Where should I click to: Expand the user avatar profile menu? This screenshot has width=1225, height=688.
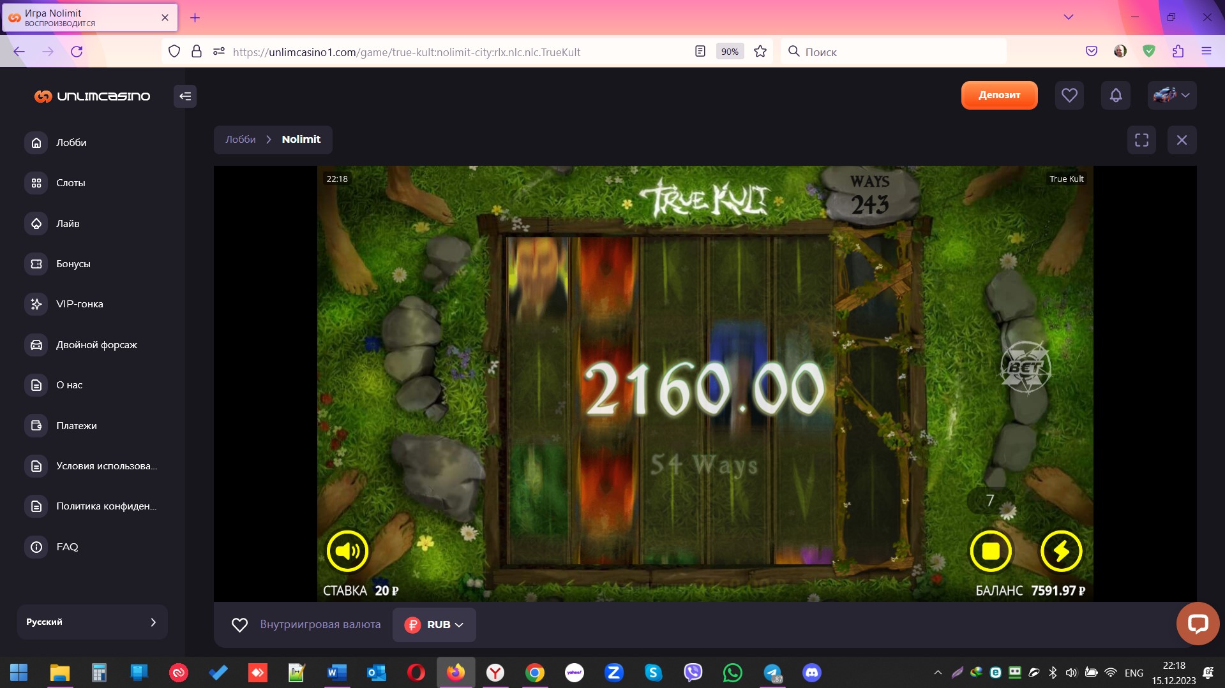click(1172, 95)
